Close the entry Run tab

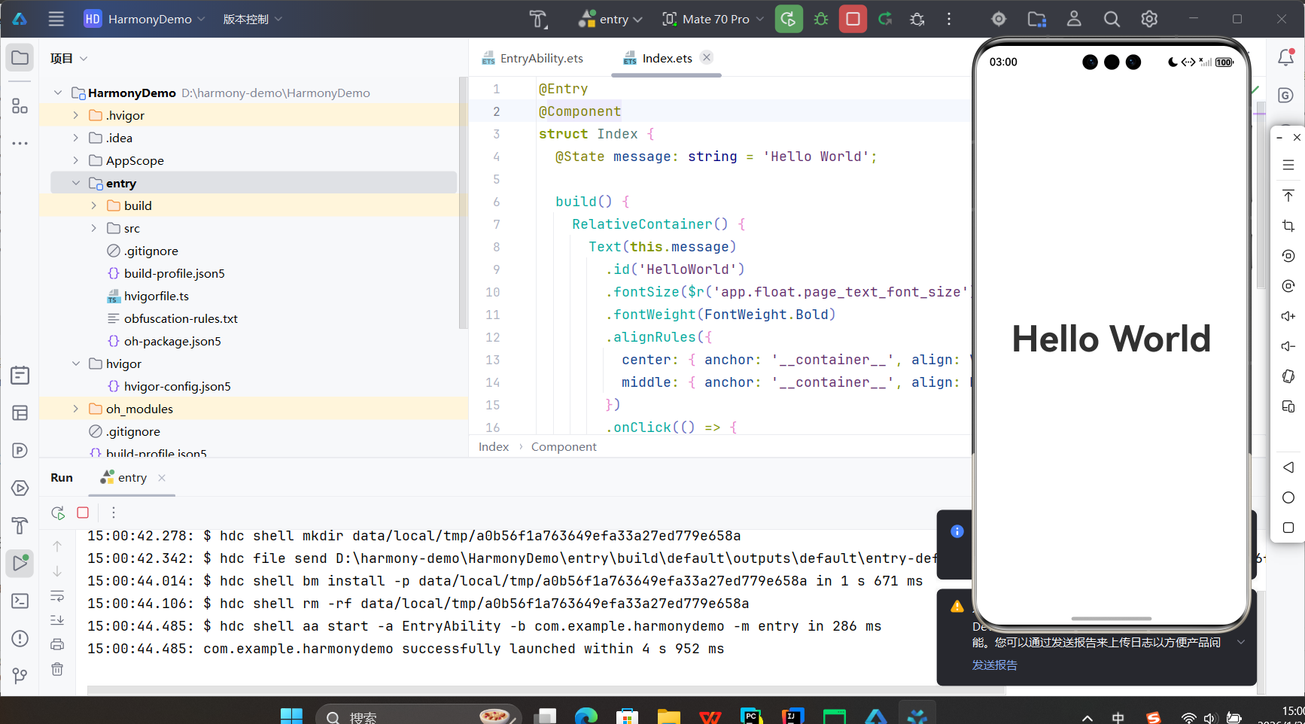[162, 478]
